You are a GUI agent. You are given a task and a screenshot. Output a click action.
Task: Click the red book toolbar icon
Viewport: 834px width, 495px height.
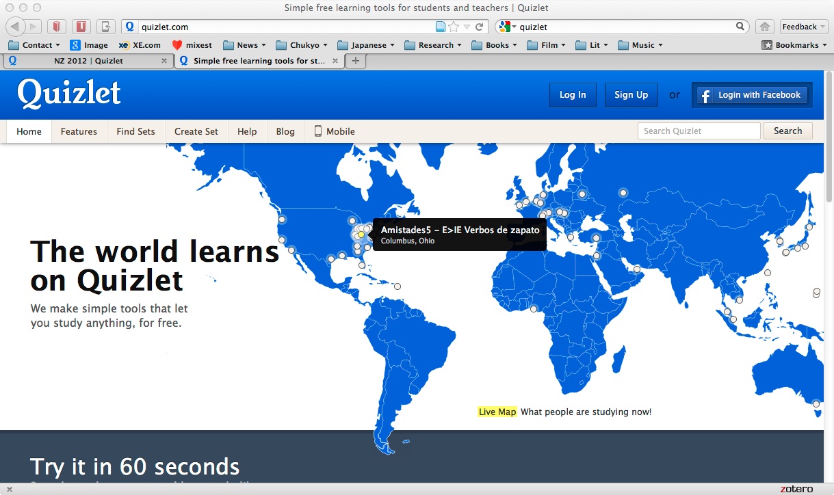click(57, 27)
